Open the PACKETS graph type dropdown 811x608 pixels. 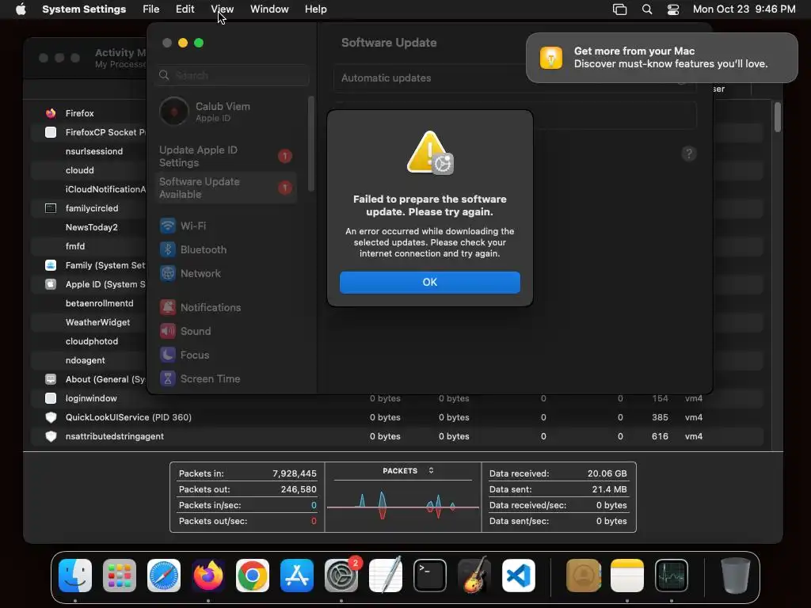(408, 470)
